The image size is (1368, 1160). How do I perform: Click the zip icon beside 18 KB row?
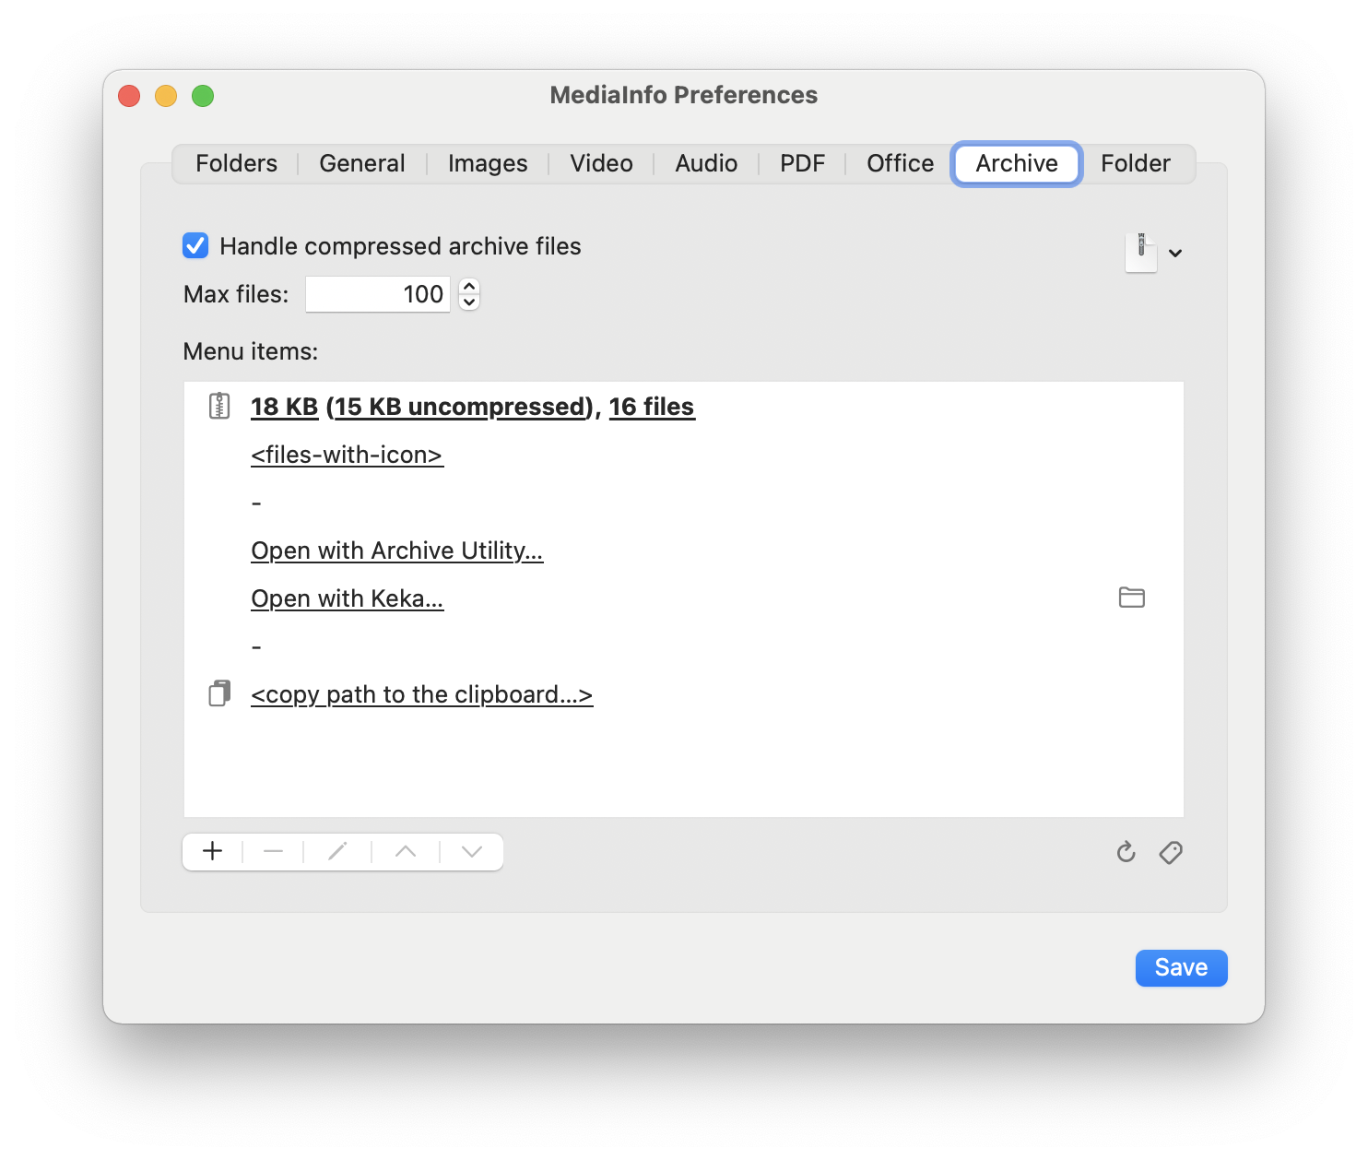pos(219,406)
